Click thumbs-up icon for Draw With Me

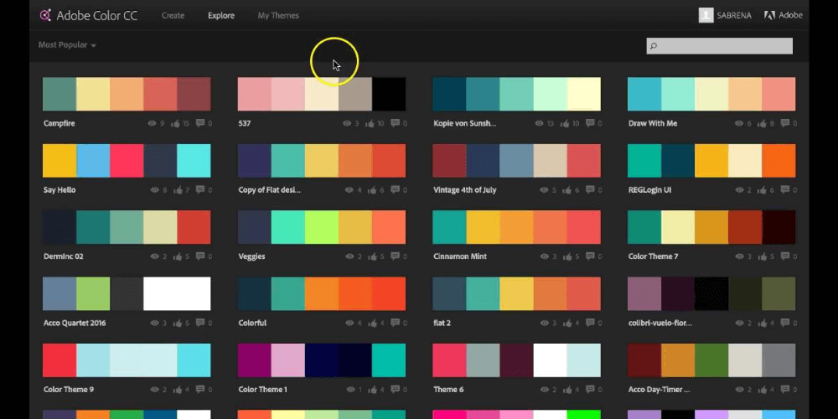[763, 123]
